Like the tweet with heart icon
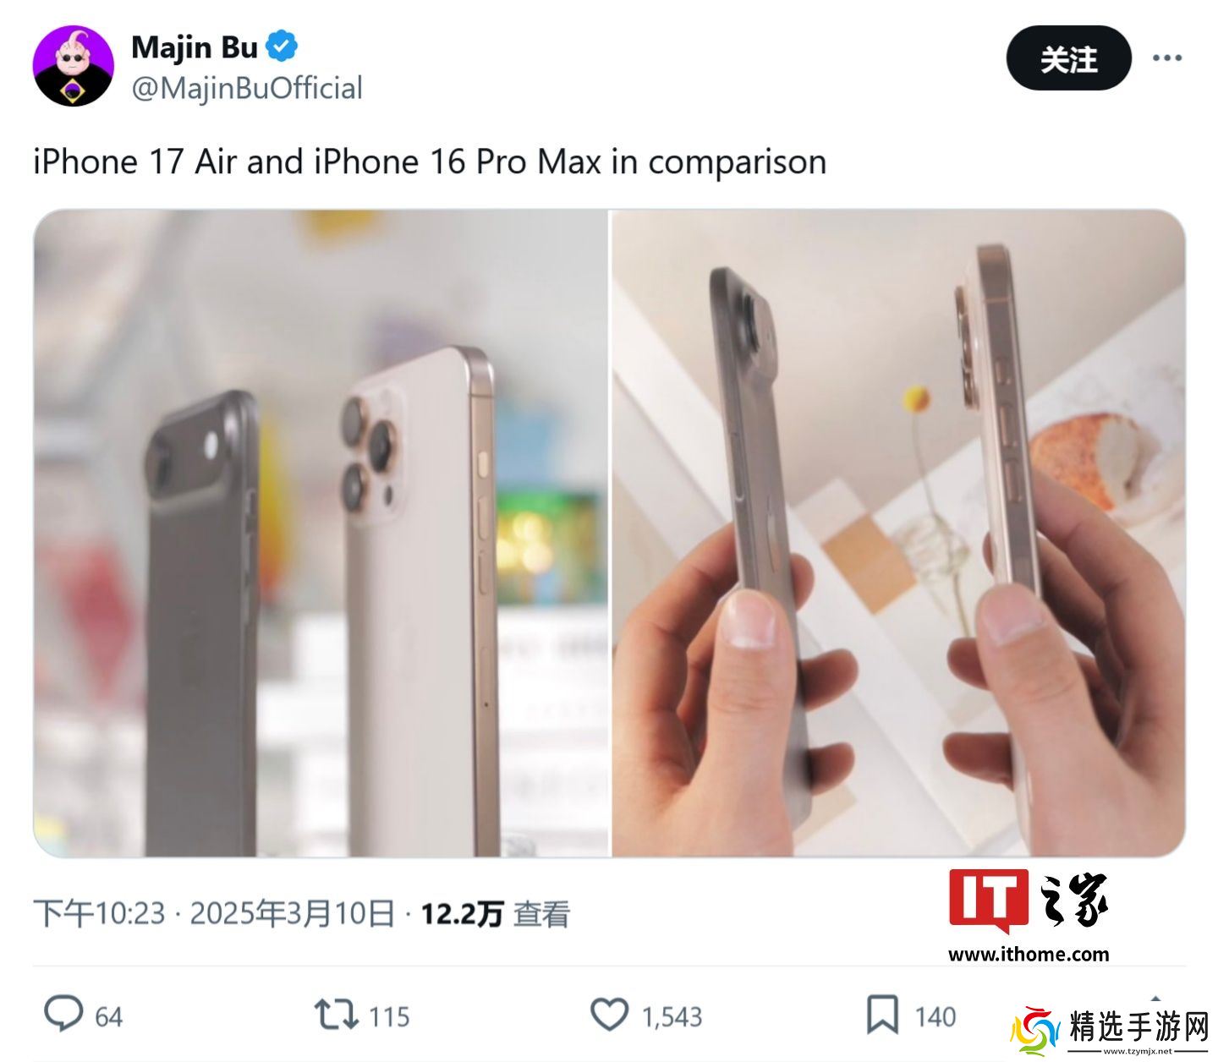This screenshot has height=1062, width=1218. click(609, 1015)
